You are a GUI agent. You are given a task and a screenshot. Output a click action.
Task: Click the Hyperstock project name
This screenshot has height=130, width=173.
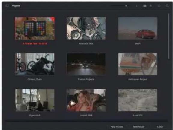pos(35,115)
